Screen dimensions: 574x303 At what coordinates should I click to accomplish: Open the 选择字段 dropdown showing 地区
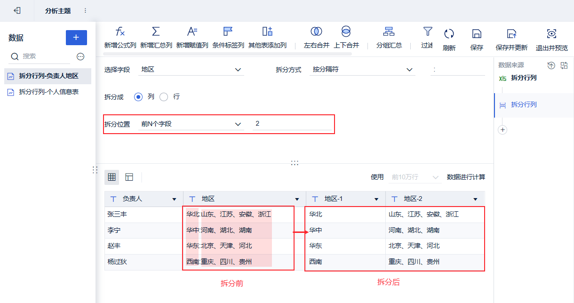[x=192, y=70]
